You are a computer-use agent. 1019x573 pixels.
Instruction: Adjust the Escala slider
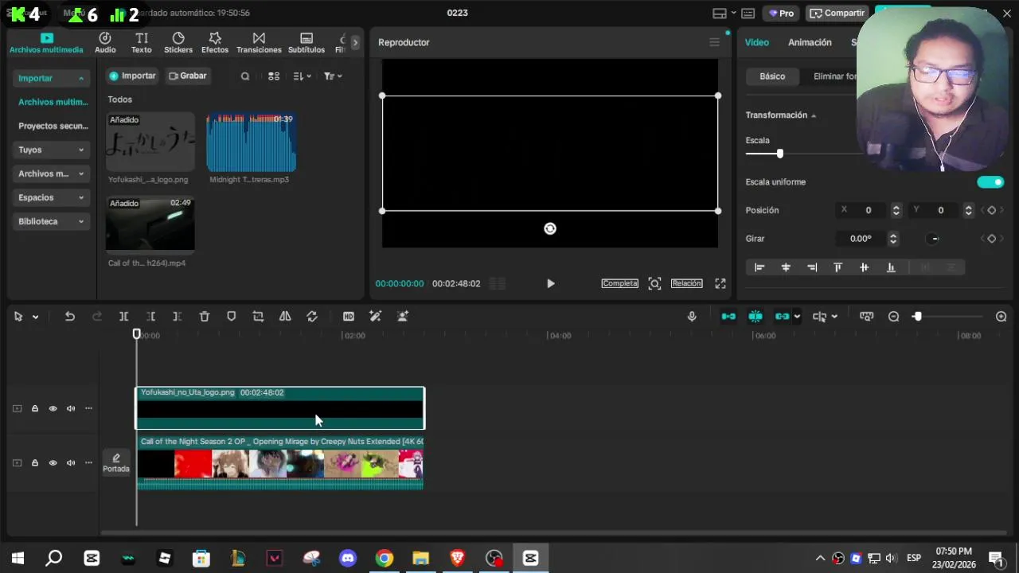[779, 154]
